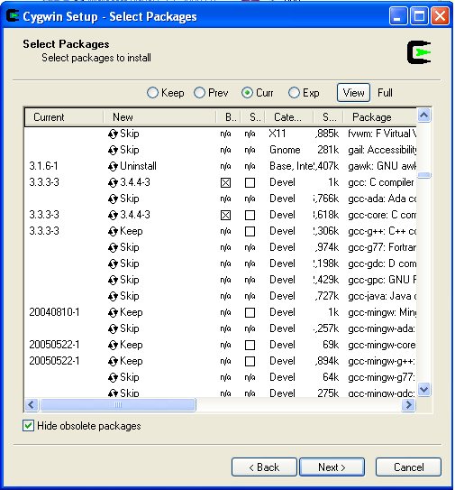
Task: Maximize the Cygwin Setup window
Action: 419,15
